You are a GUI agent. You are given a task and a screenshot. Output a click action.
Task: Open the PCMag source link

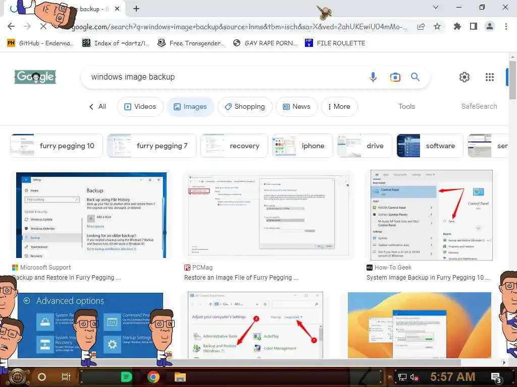(x=198, y=268)
